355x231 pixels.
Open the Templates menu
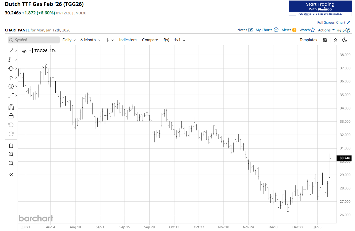308,40
